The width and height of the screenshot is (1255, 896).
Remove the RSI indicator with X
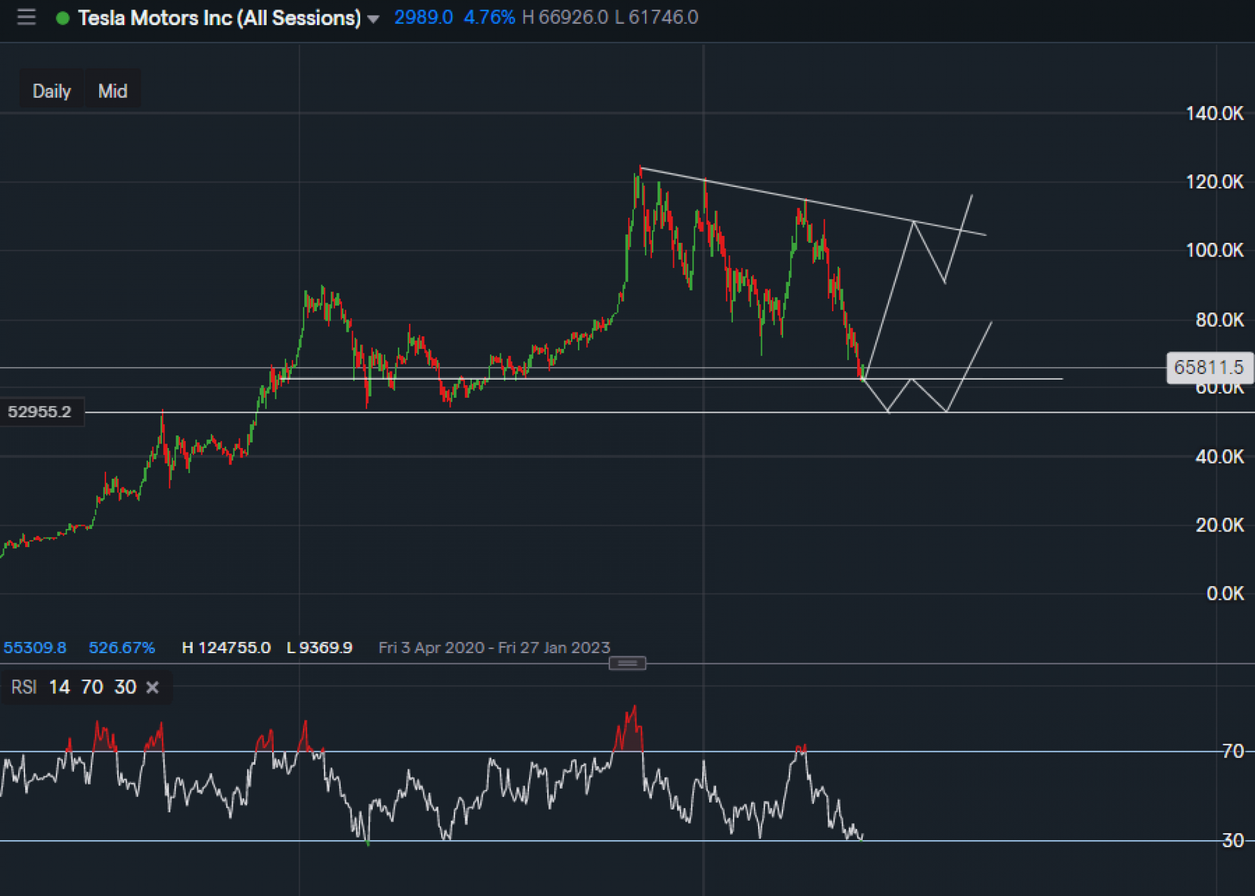(152, 688)
